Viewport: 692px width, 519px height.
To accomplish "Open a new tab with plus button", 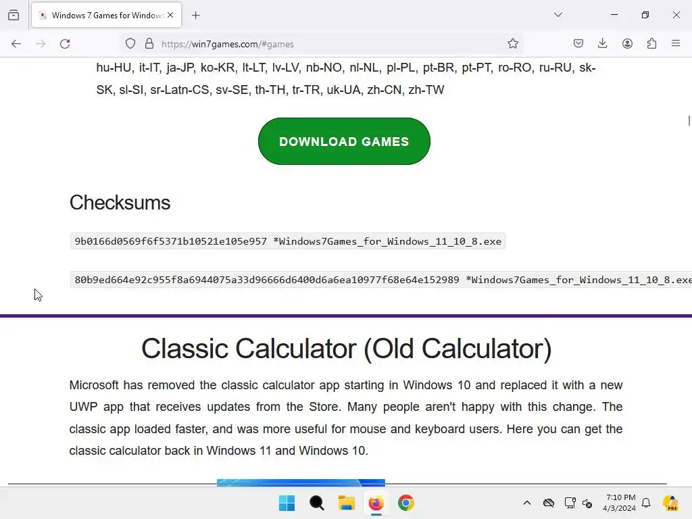I will pyautogui.click(x=195, y=16).
